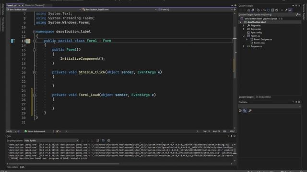This screenshot has width=307, height=172.
Task: Collapse the btnIsim_Click method block
Action: point(34,72)
